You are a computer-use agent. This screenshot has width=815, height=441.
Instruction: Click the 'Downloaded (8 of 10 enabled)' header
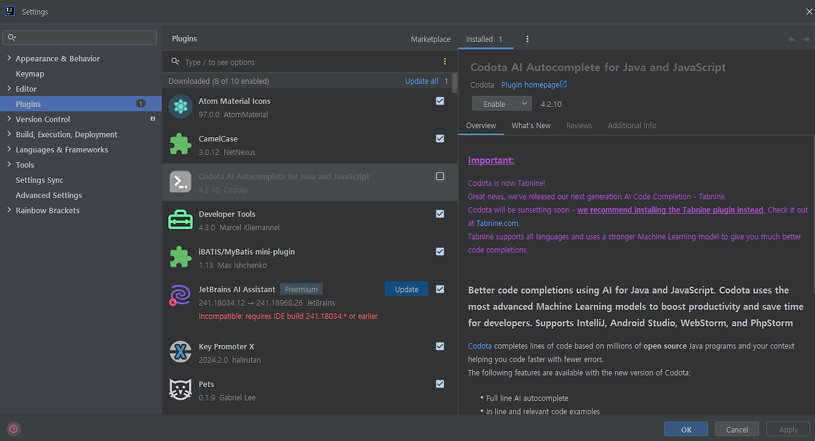218,81
